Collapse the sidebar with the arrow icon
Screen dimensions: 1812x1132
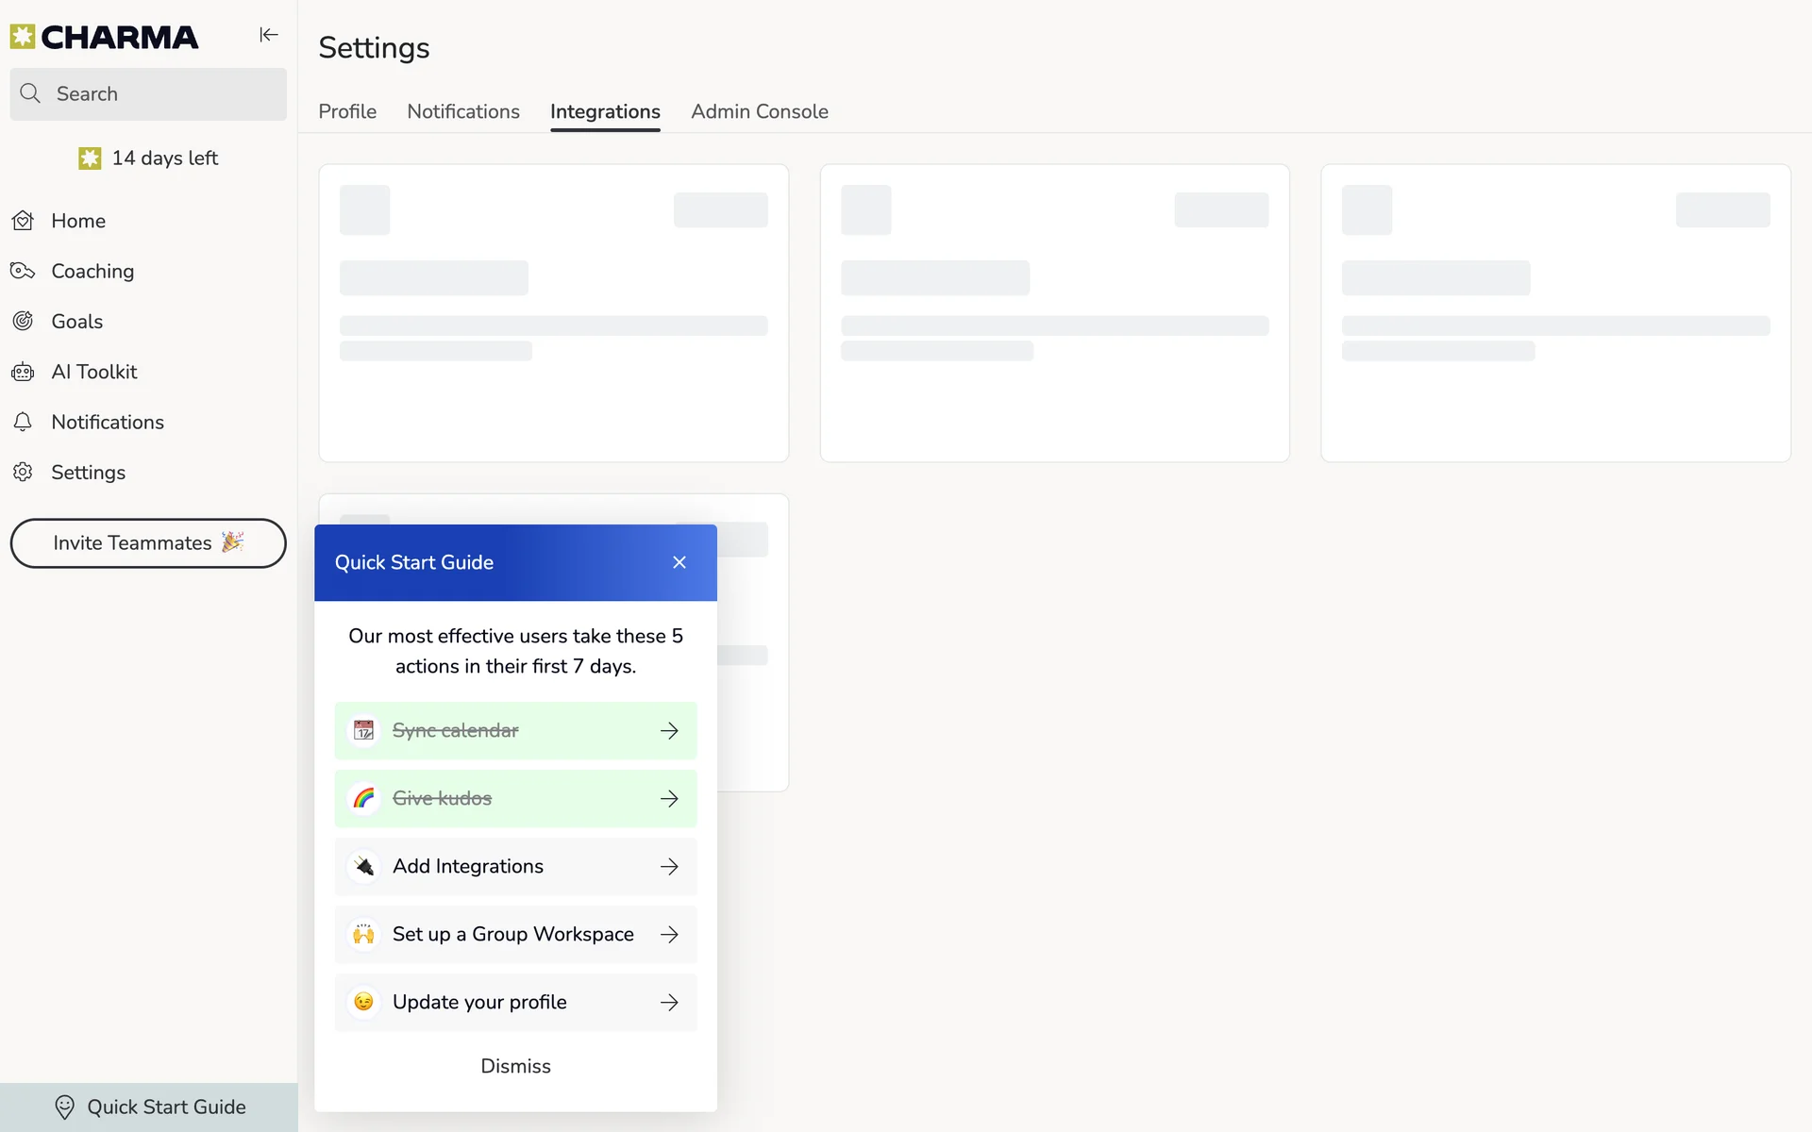coord(269,35)
